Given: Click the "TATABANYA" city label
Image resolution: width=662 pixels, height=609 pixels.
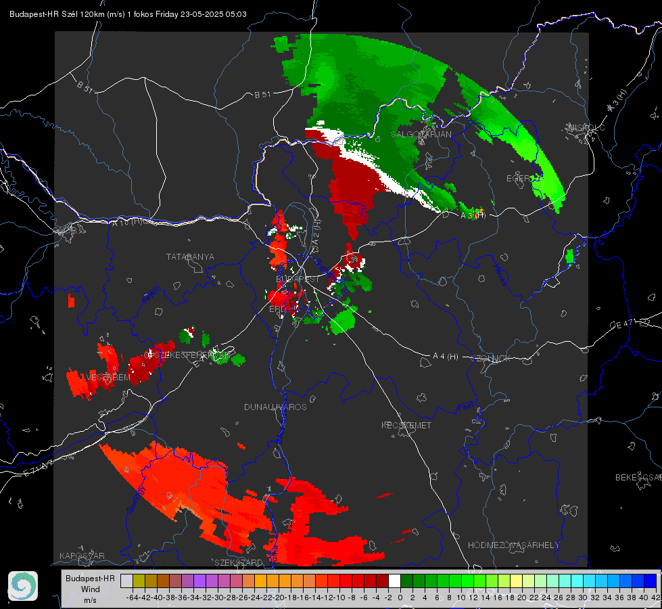Looking at the screenshot, I should click(x=190, y=256).
